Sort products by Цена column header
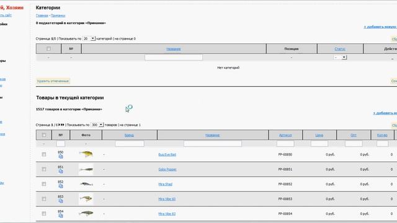The image size is (397, 223). click(x=319, y=135)
